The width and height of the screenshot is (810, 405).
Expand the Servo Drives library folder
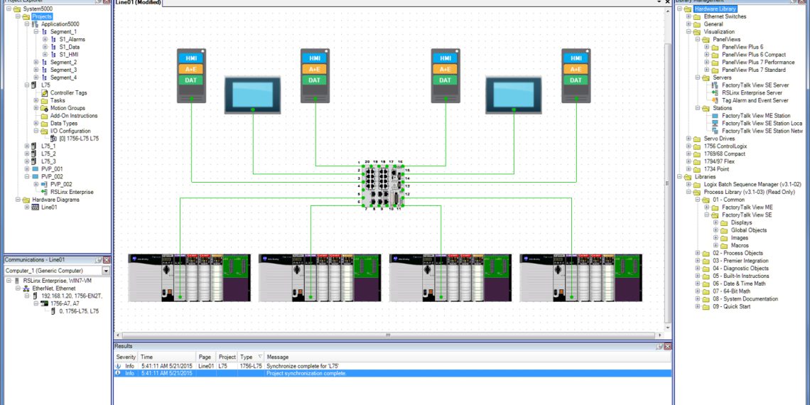688,139
